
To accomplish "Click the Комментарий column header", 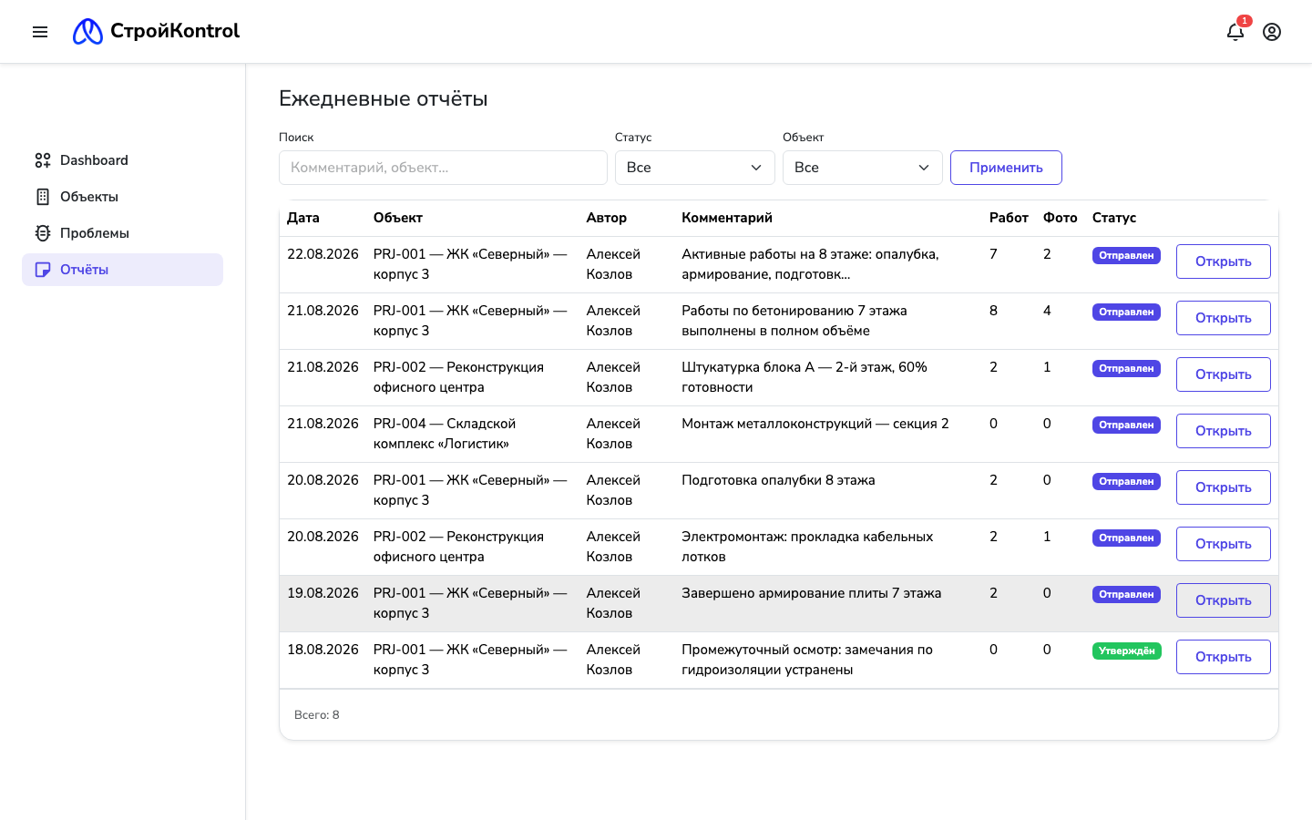I will (727, 218).
